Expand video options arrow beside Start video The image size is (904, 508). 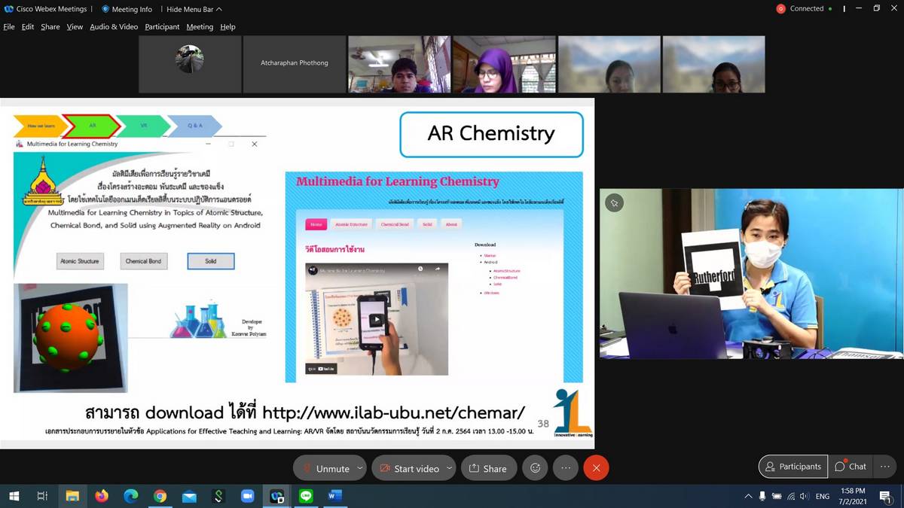coord(449,468)
